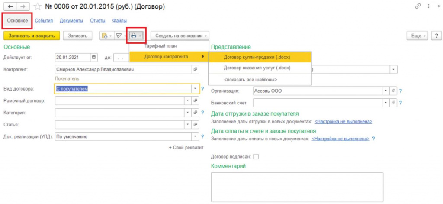Focus the до end date field

[x=121, y=58]
